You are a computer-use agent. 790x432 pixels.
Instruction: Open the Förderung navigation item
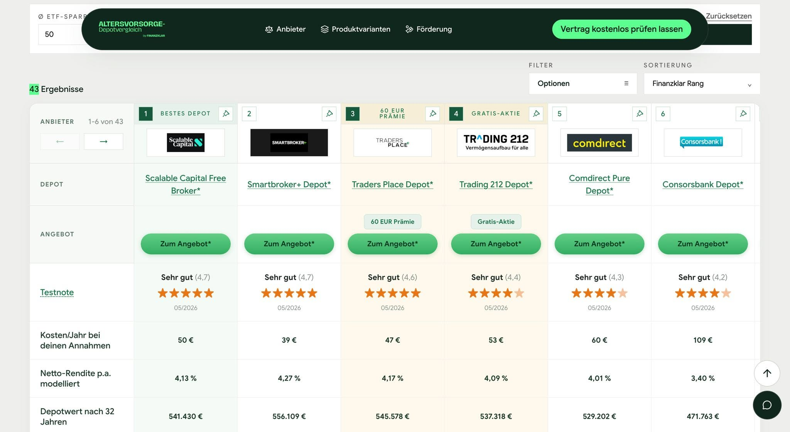pos(429,29)
